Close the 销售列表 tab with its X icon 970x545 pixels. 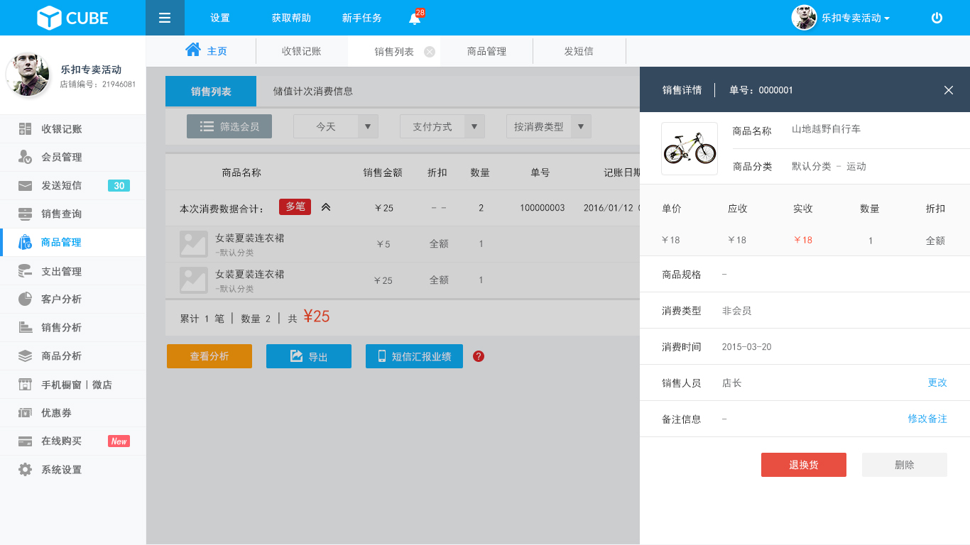(x=429, y=52)
